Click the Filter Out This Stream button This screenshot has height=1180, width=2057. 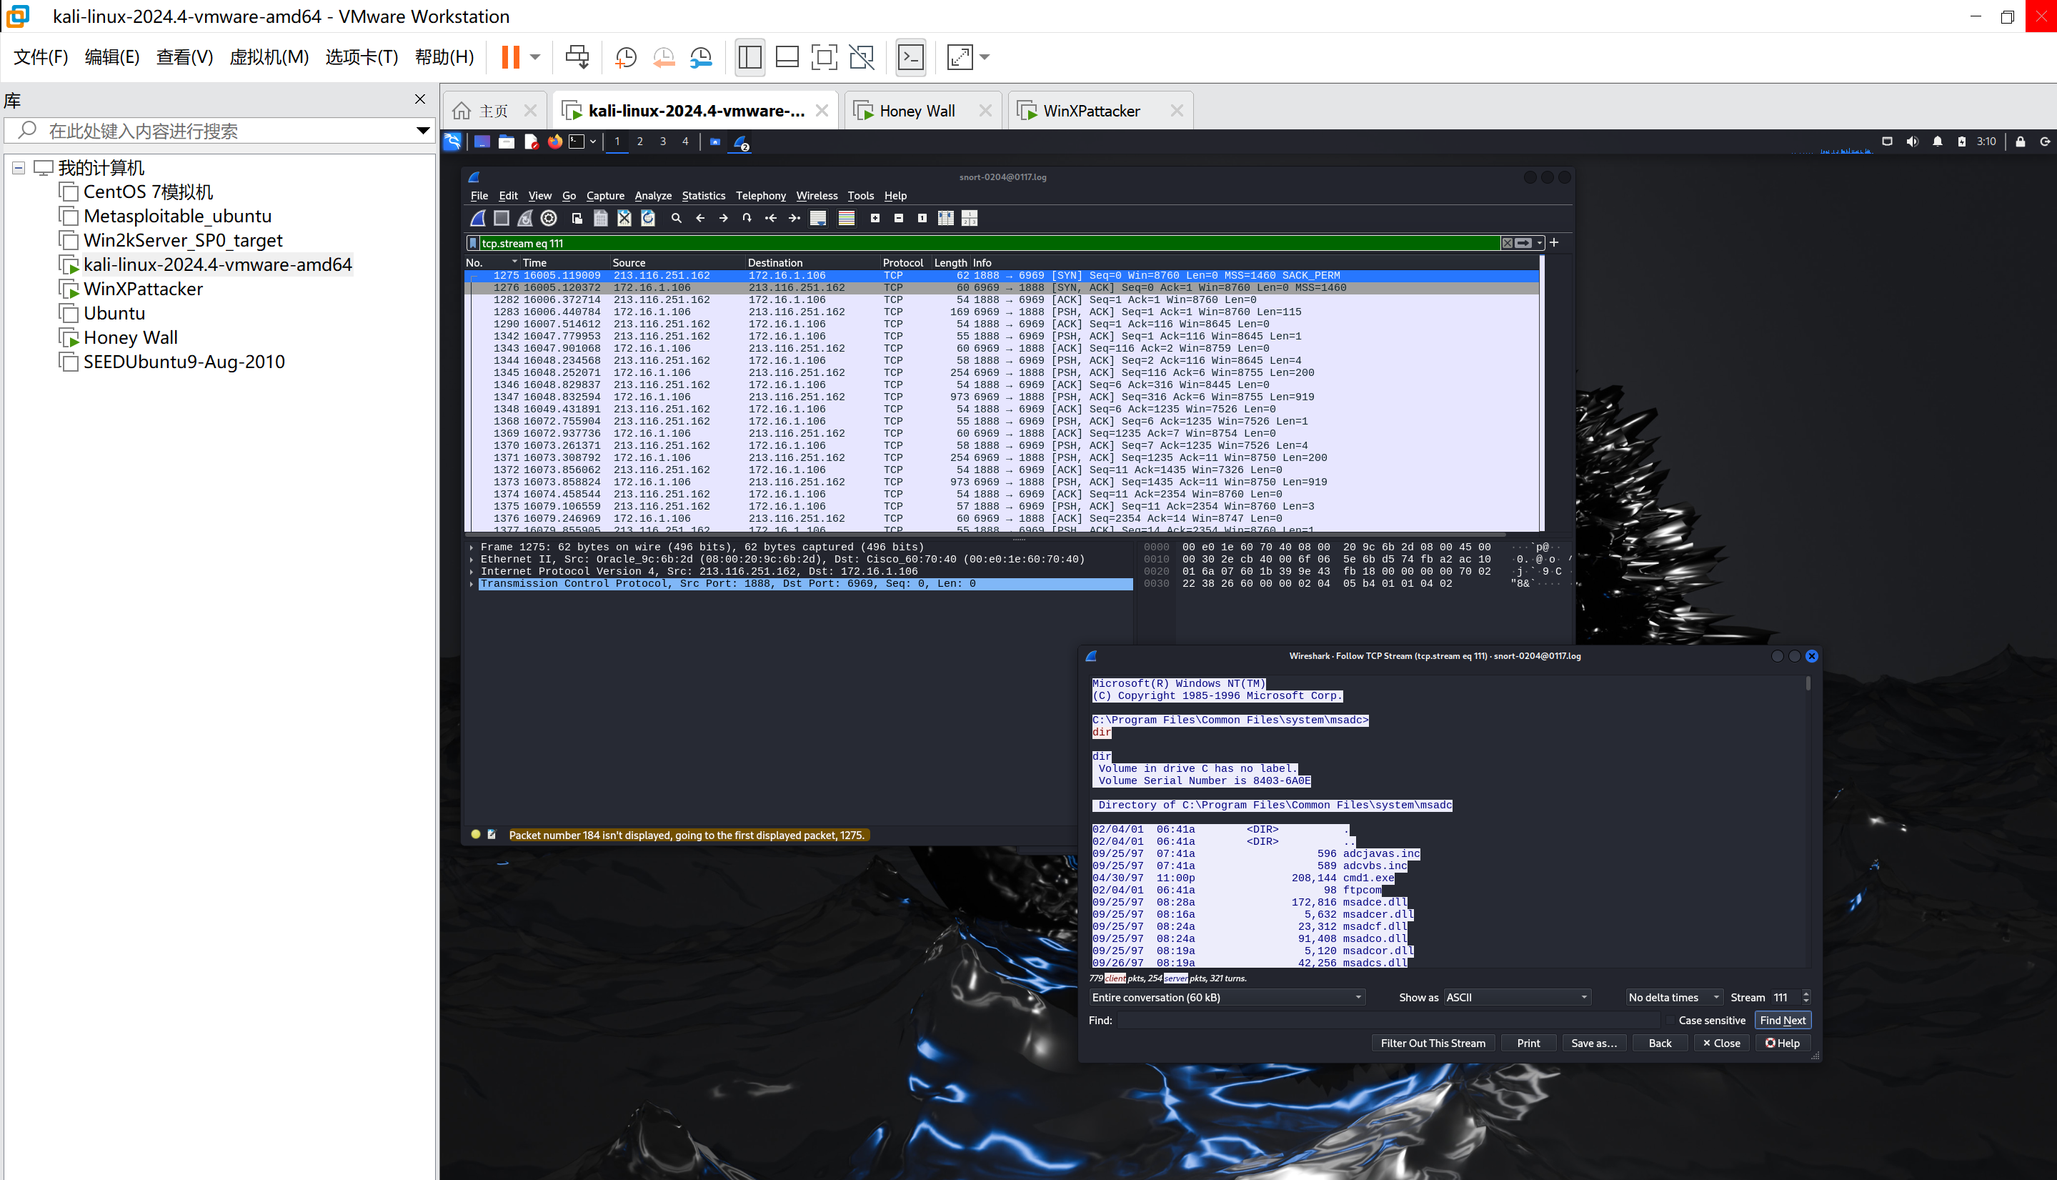pyautogui.click(x=1432, y=1043)
